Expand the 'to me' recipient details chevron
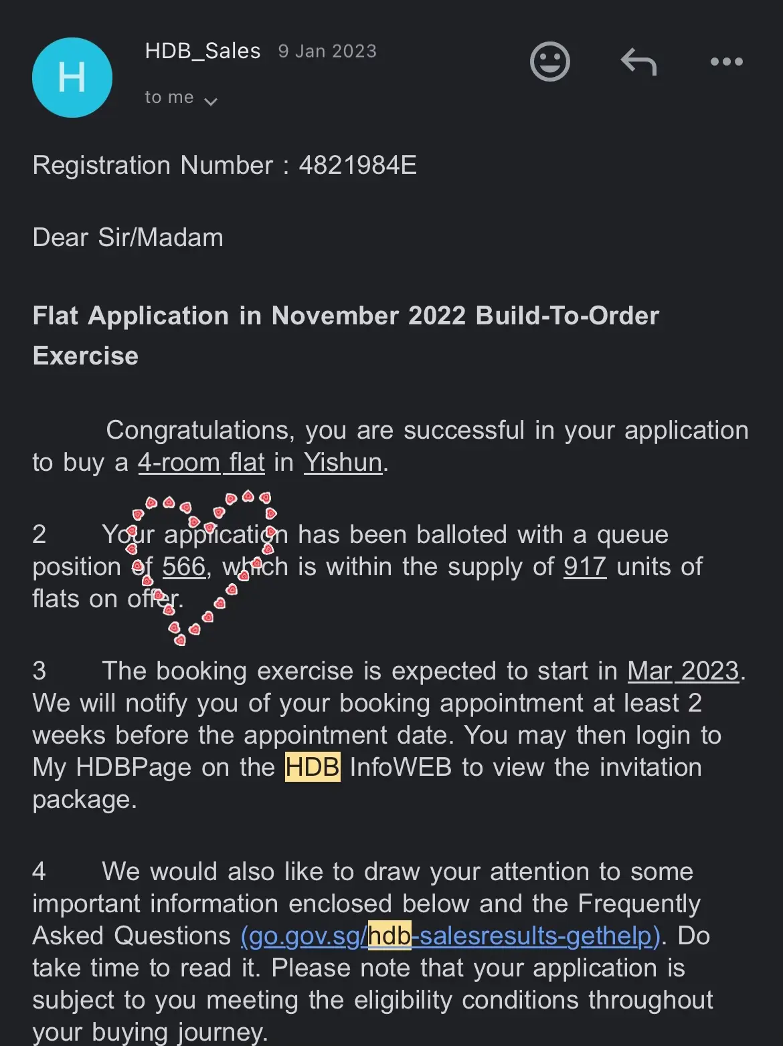The image size is (783, 1046). point(211,102)
